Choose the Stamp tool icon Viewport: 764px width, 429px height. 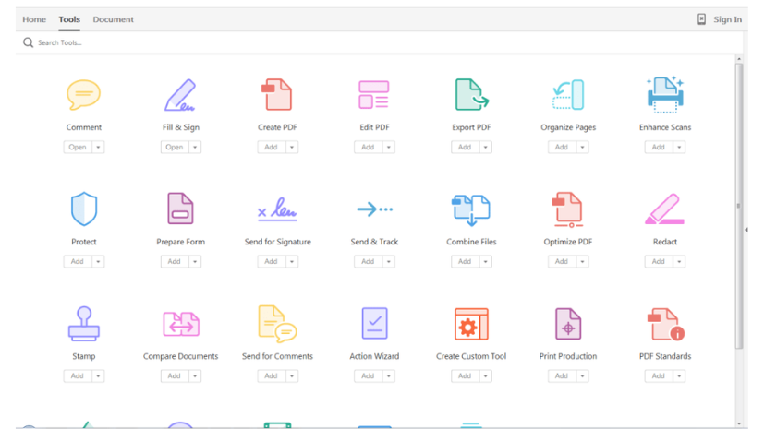click(84, 324)
